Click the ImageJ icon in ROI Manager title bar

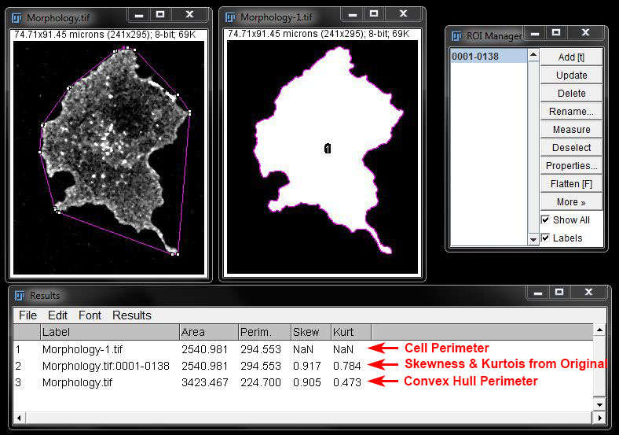456,36
